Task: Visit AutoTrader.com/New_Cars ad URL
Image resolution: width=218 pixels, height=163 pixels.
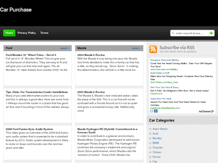Action: click(x=164, y=82)
